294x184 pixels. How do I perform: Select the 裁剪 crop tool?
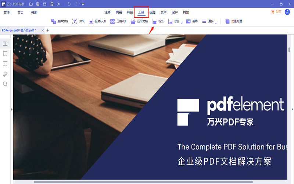coord(158,21)
